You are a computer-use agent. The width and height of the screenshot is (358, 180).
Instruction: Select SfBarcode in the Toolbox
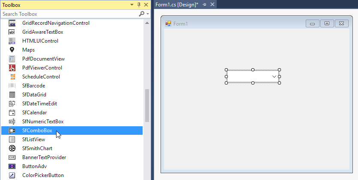coord(33,86)
